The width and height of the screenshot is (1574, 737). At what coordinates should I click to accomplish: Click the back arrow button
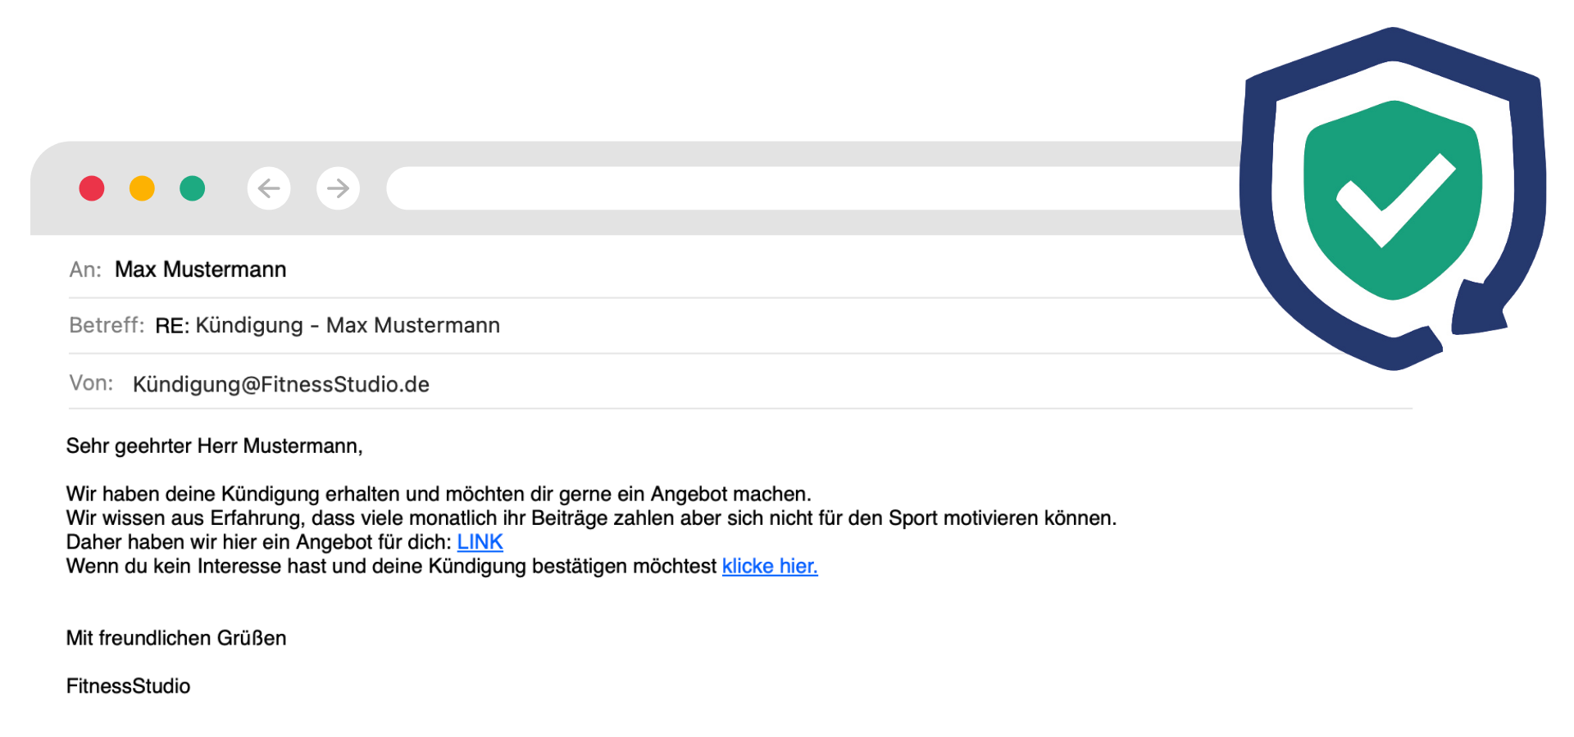click(x=269, y=188)
